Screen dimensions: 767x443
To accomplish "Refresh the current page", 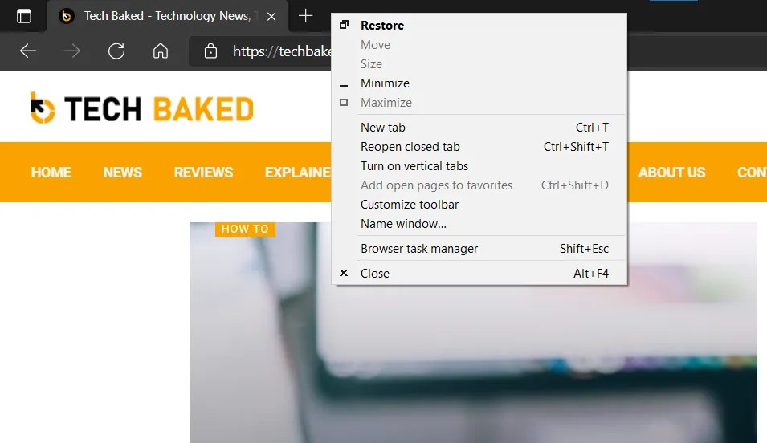I will (116, 51).
